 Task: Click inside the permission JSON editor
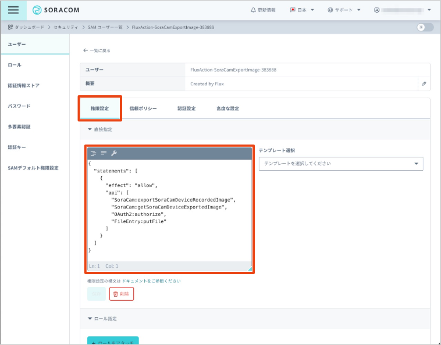[169, 232]
